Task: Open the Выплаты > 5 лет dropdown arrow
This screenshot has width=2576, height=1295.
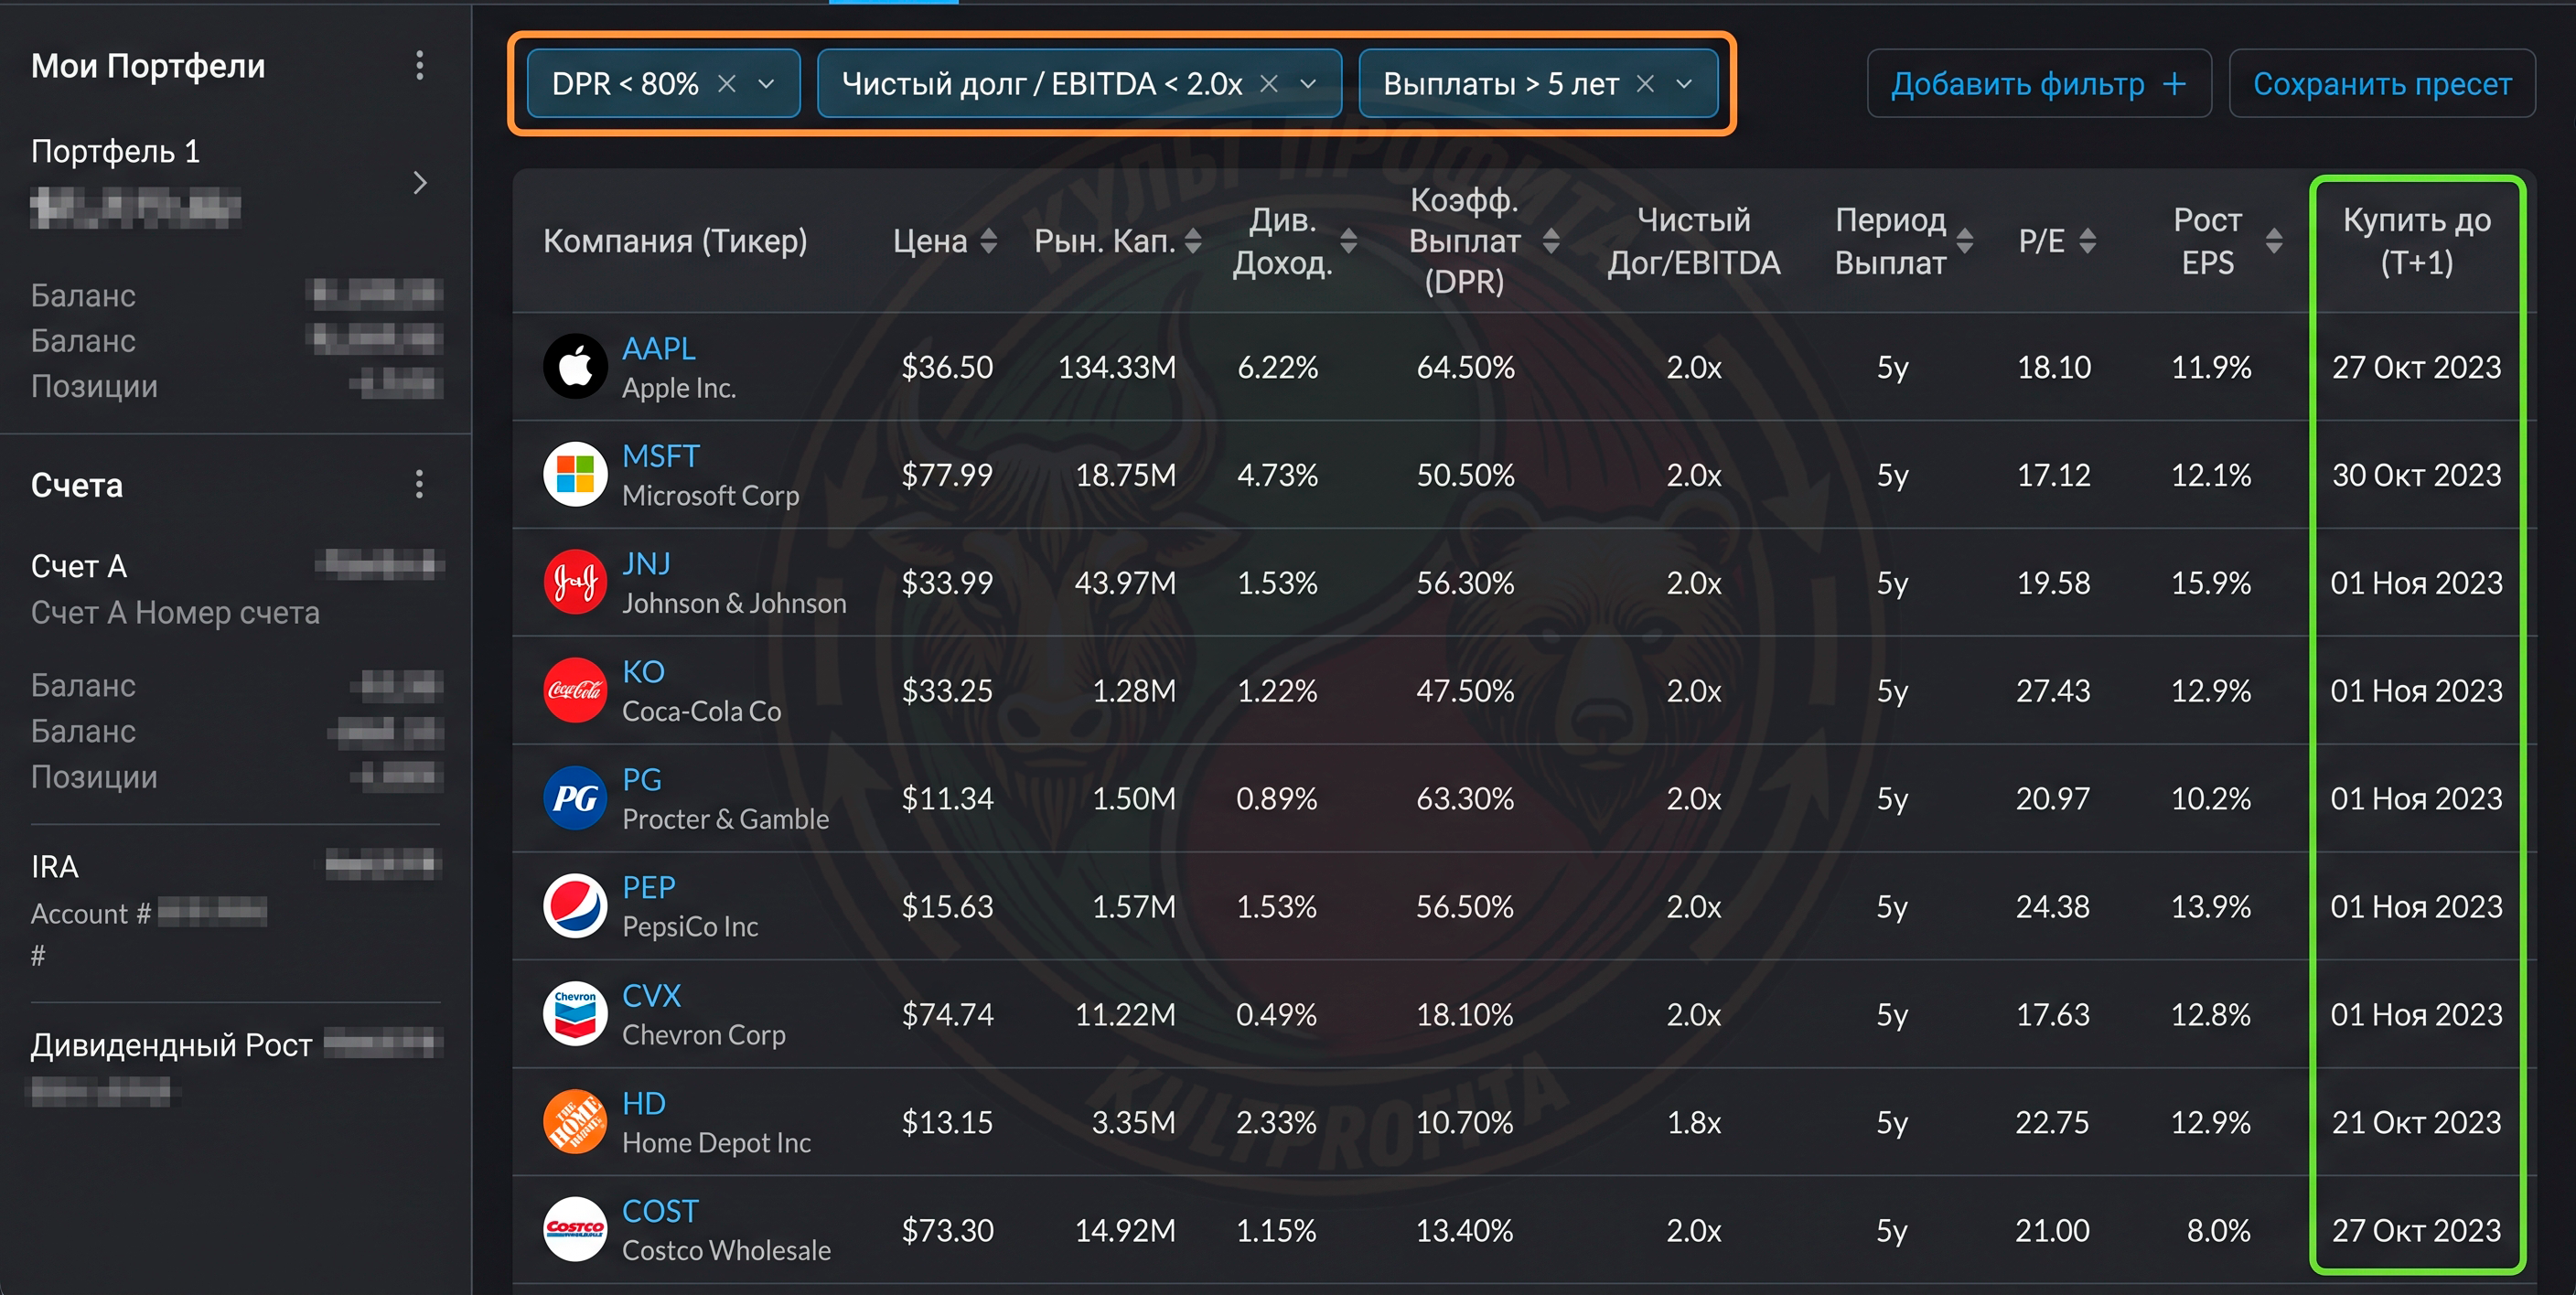Action: click(1684, 84)
